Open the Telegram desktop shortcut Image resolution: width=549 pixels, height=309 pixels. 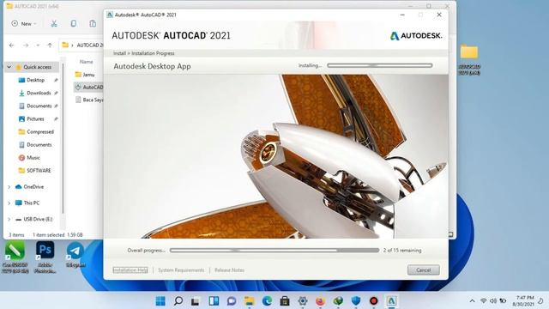pos(75,255)
